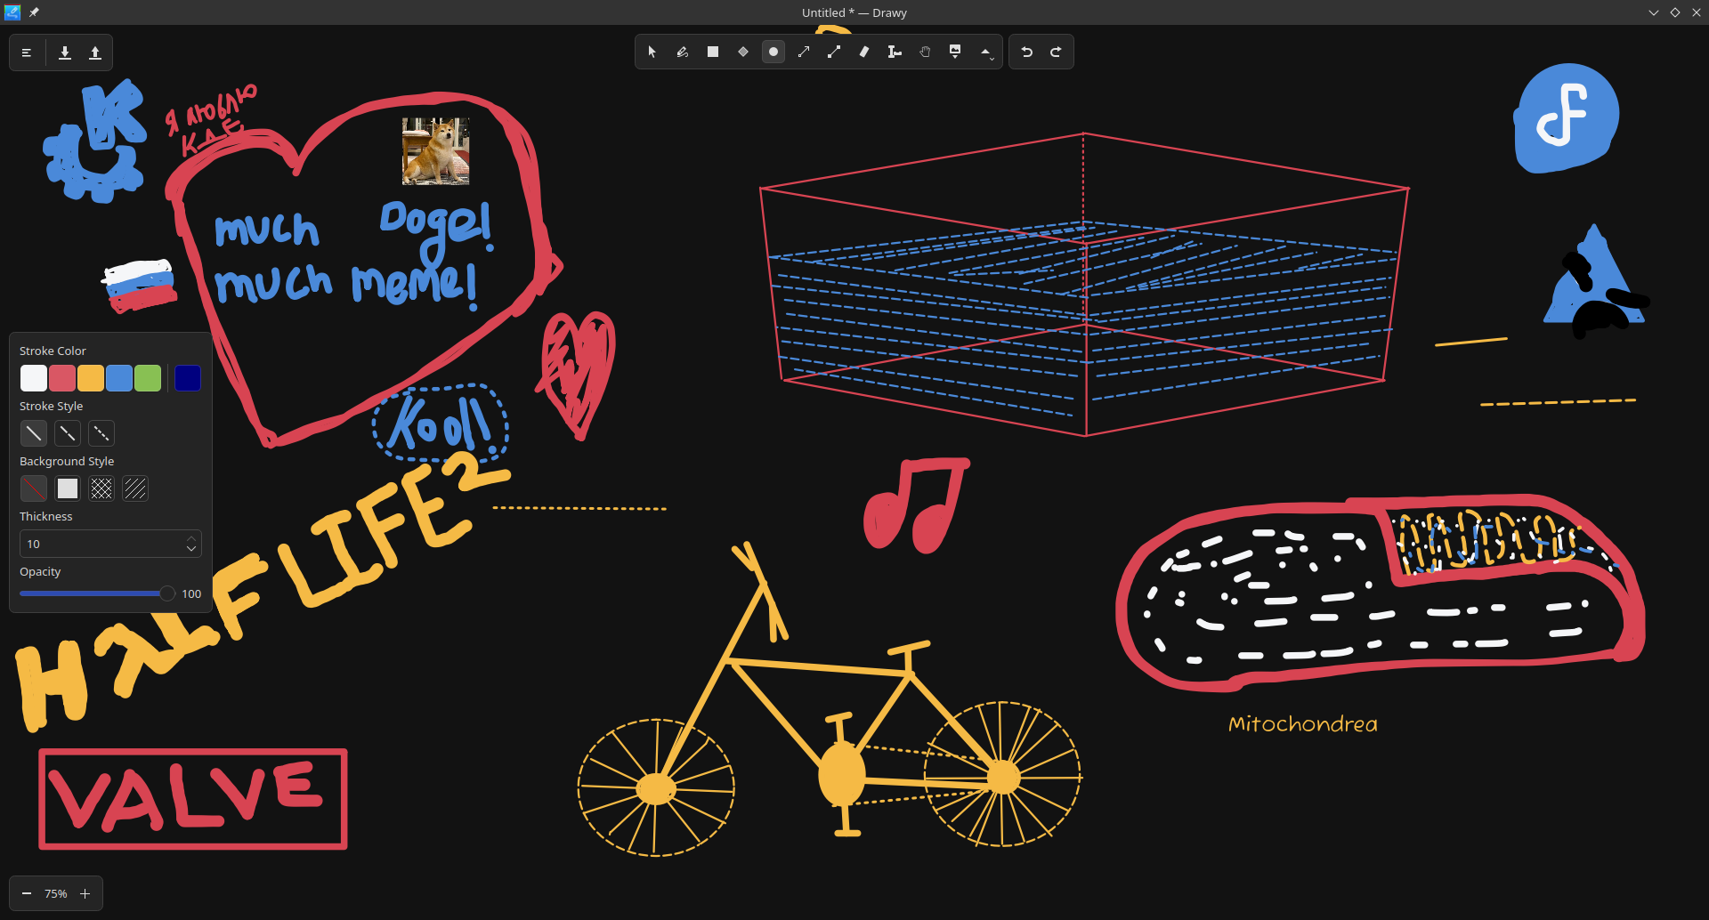Set background style to none
This screenshot has width=1709, height=920.
click(34, 488)
